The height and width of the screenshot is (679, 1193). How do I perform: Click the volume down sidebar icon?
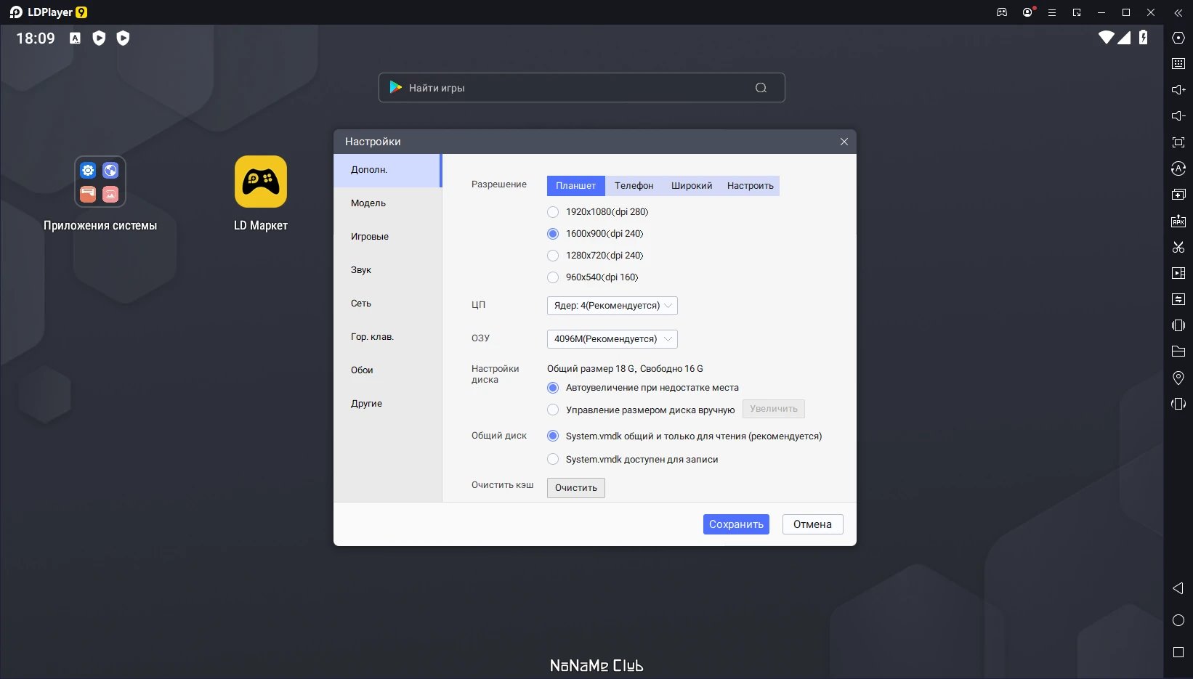coord(1178,116)
